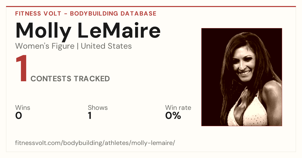Click the large red contests number 1
302x158 pixels.
21,69
